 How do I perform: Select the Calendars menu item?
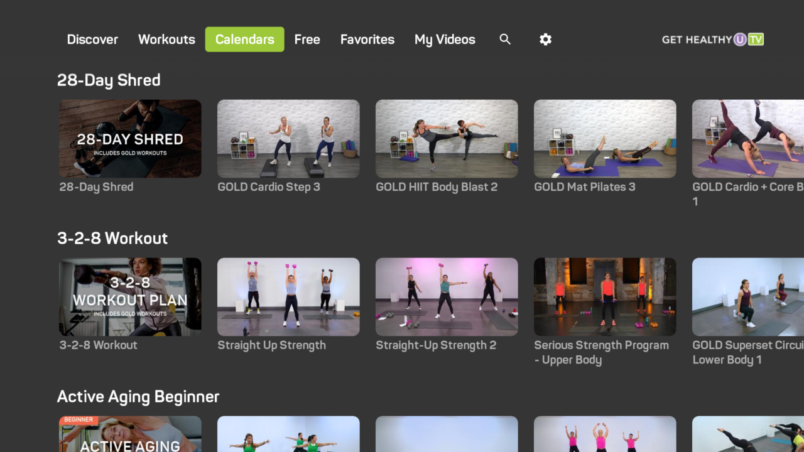(x=244, y=39)
